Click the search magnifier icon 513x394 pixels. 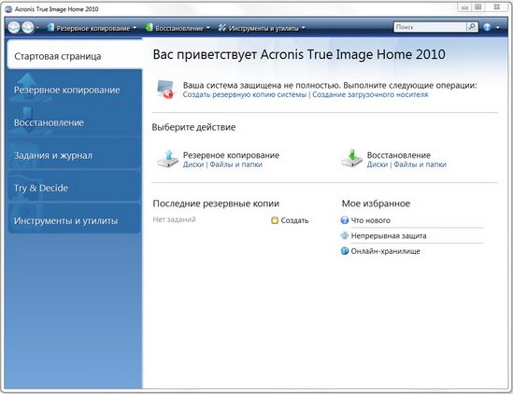pyautogui.click(x=472, y=27)
